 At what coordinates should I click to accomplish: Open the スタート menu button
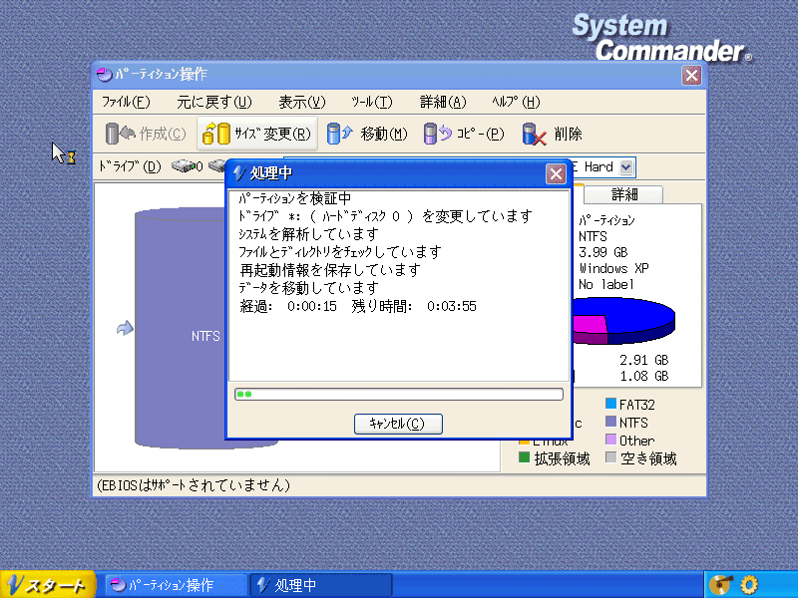[47, 585]
